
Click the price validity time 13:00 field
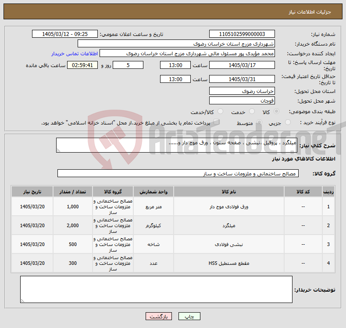[x=175, y=79]
